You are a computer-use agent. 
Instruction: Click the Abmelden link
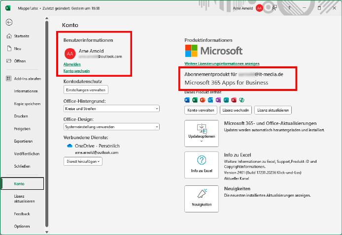72,64
